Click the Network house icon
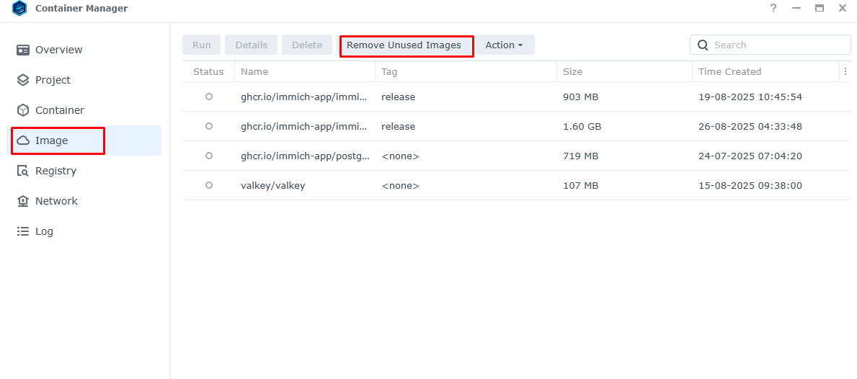857x379 pixels. [x=23, y=201]
